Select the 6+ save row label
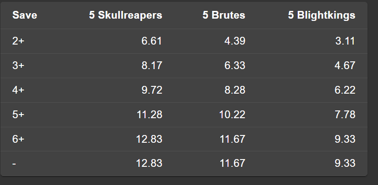 click(18, 139)
